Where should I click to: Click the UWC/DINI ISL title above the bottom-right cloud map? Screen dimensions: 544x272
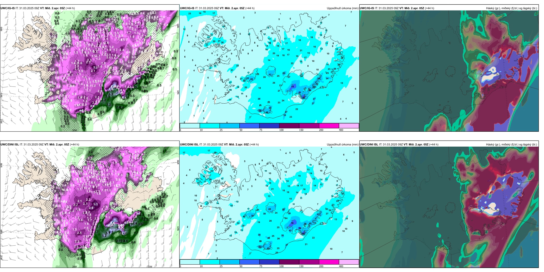[x=399, y=145]
